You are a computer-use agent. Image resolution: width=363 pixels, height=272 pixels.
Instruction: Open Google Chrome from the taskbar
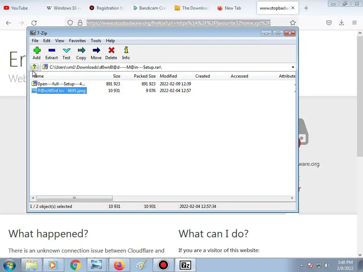[75, 265]
